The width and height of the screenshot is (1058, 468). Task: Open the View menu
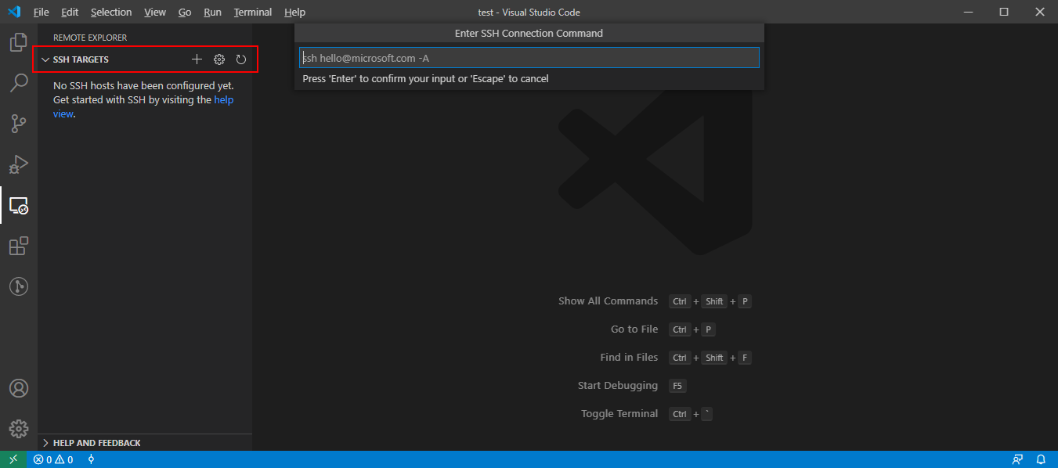pyautogui.click(x=155, y=13)
